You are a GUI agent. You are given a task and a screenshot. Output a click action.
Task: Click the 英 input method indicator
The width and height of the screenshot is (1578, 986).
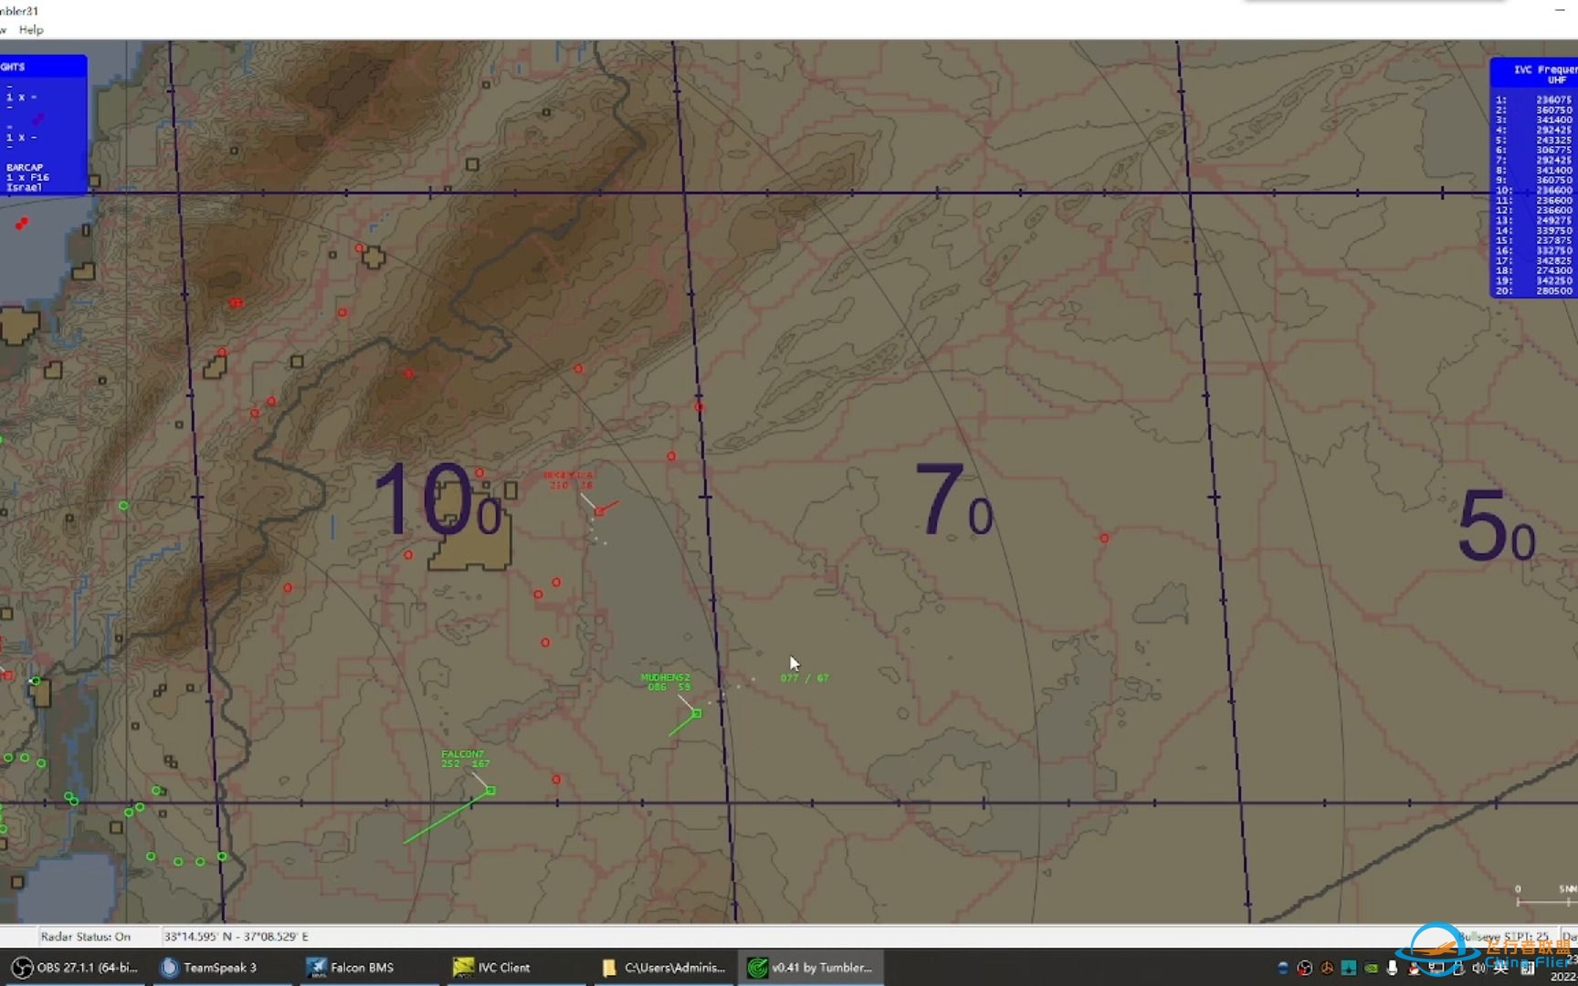pos(1500,968)
